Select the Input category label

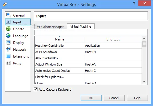coord(17,22)
